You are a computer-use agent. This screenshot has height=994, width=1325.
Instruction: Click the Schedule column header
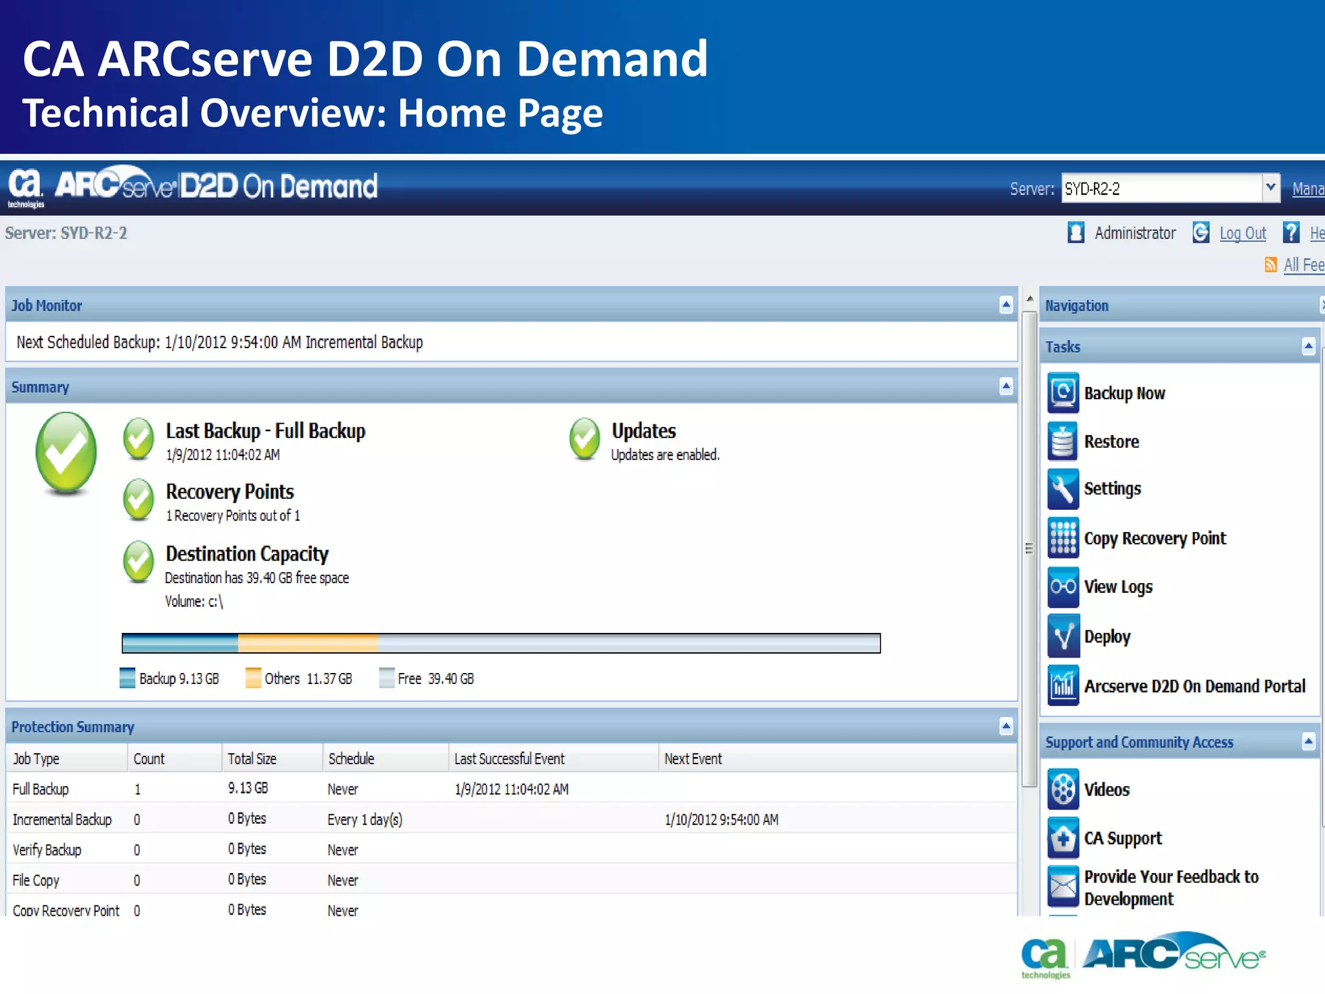point(386,758)
